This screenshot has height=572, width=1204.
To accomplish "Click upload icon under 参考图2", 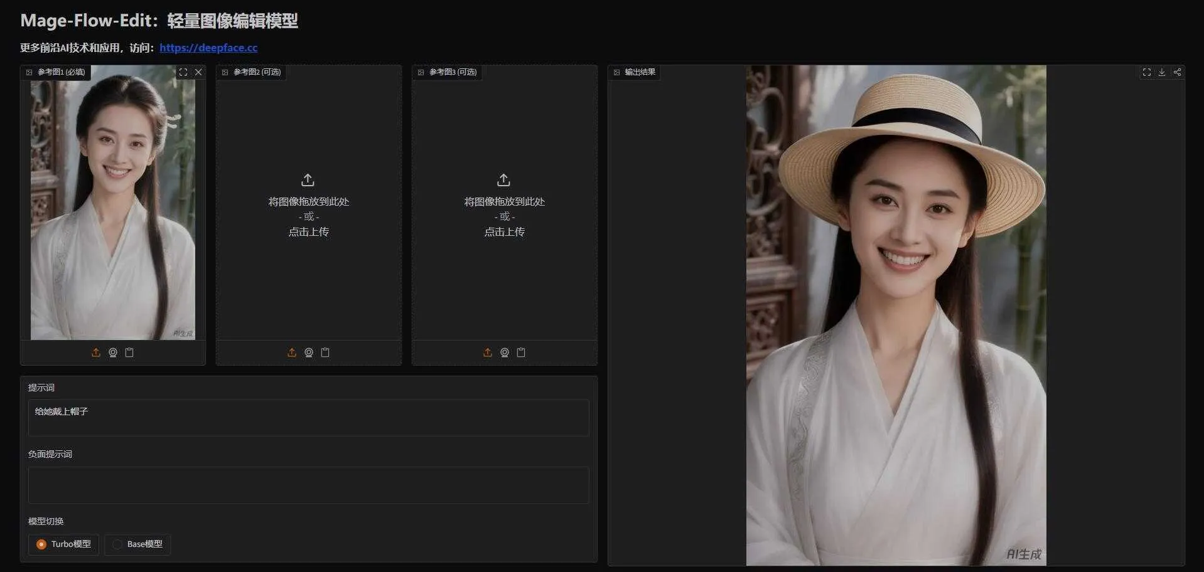I will 292,352.
